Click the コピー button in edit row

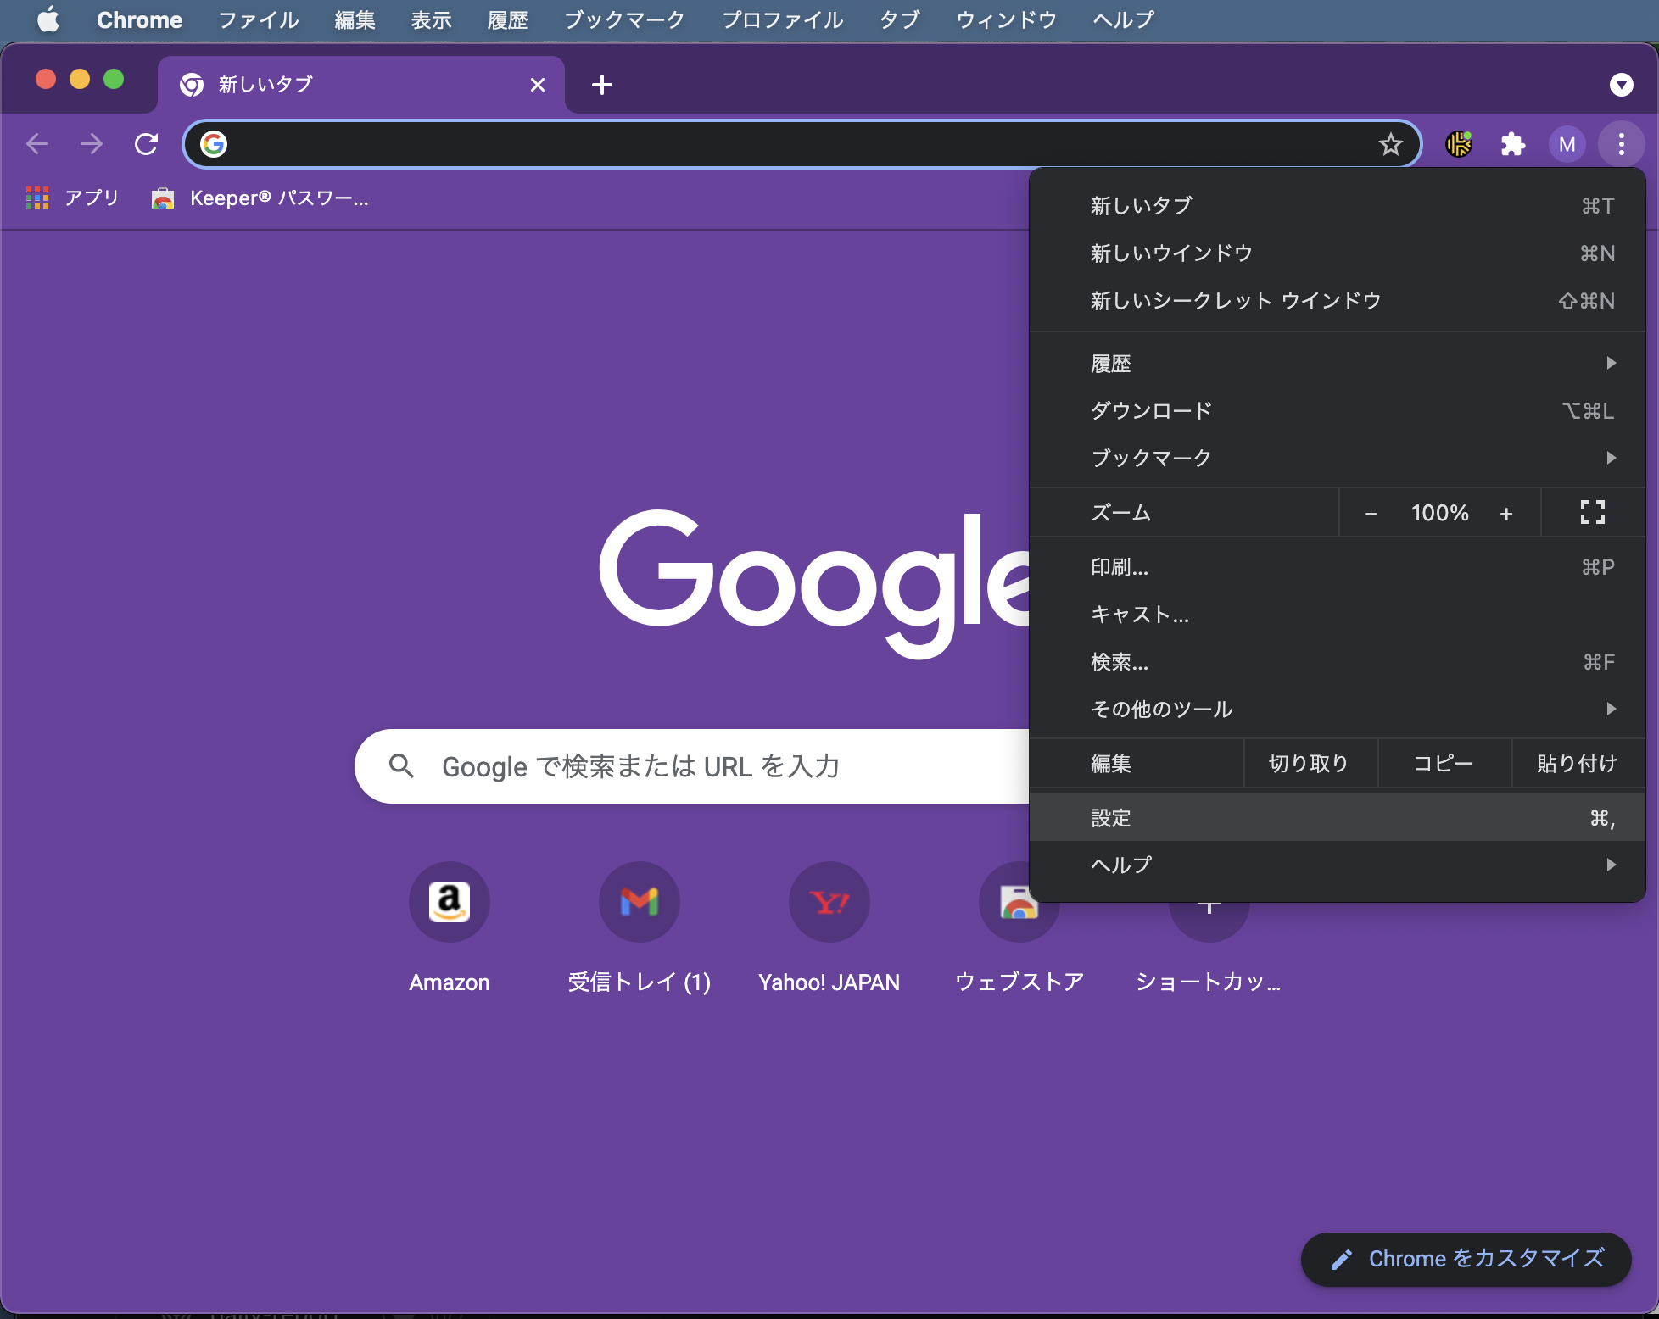(x=1444, y=764)
